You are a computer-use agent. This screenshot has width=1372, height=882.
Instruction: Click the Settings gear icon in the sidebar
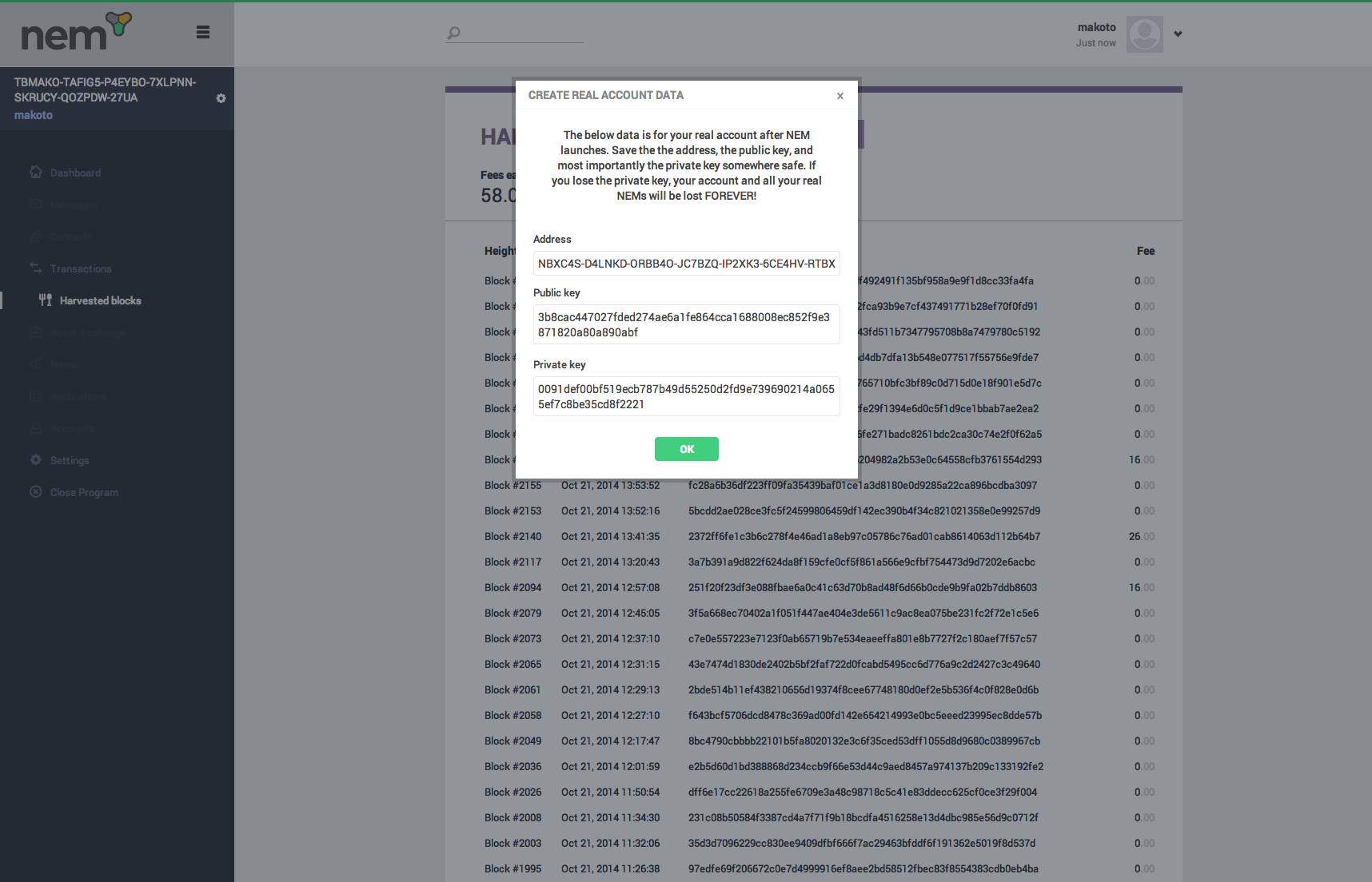[x=36, y=459]
